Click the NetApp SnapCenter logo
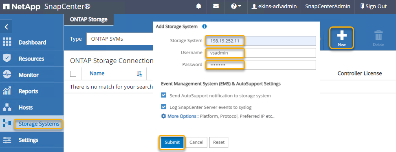The image size is (396, 152). [47, 7]
